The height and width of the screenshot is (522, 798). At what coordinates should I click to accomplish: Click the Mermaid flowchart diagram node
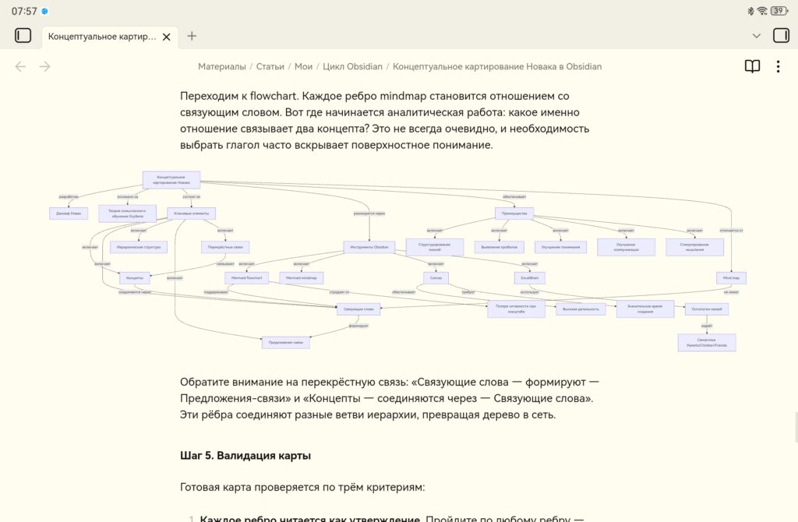247,278
